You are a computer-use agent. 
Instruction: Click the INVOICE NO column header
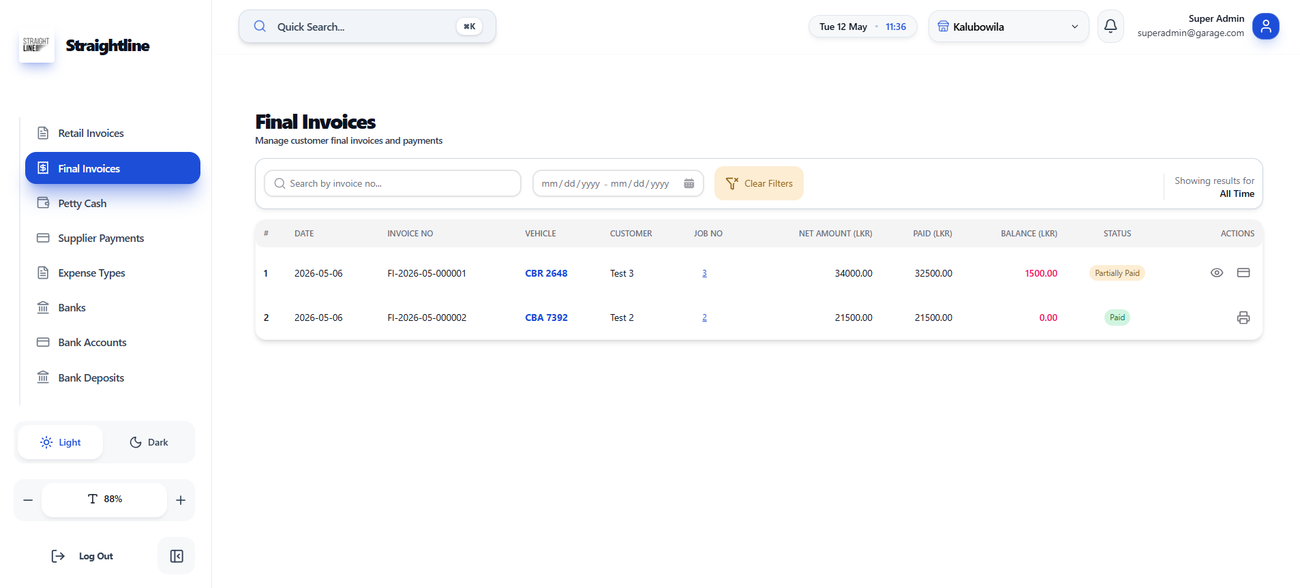coord(410,234)
